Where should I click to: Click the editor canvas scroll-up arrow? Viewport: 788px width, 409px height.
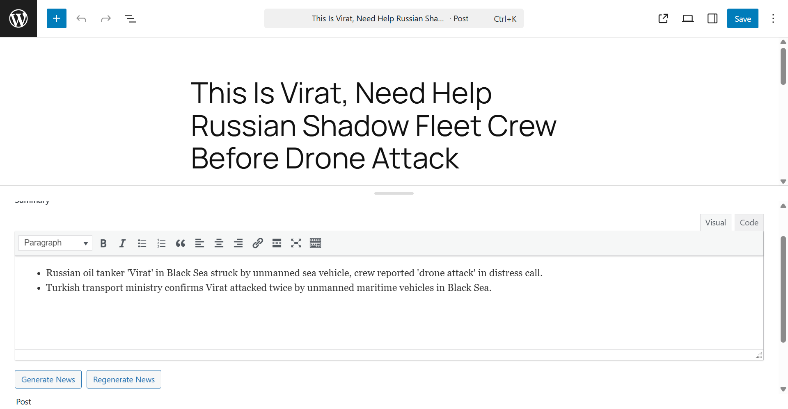coord(783,42)
